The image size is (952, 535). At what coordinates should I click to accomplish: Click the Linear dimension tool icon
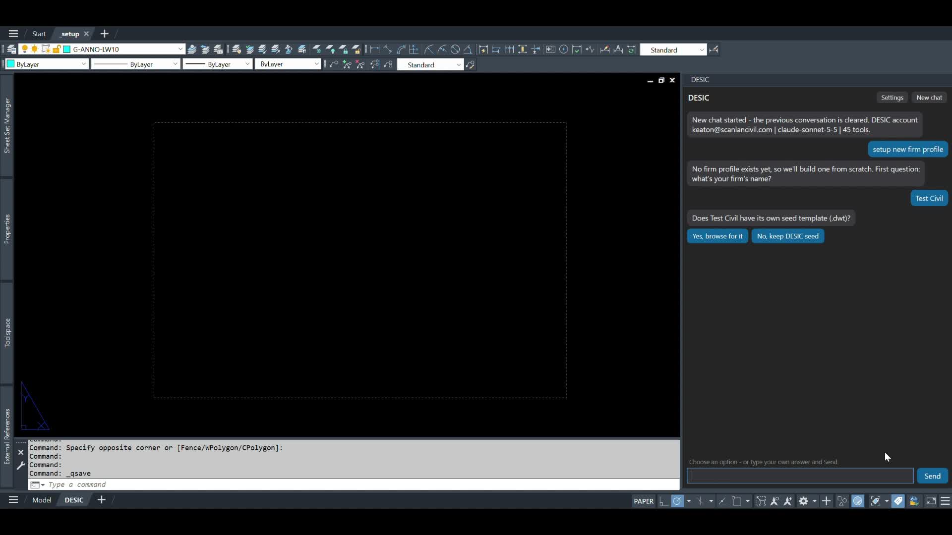[x=375, y=50]
